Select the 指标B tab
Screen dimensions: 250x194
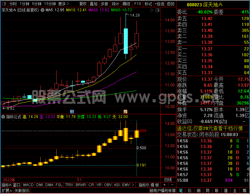pyautogui.click(x=144, y=185)
